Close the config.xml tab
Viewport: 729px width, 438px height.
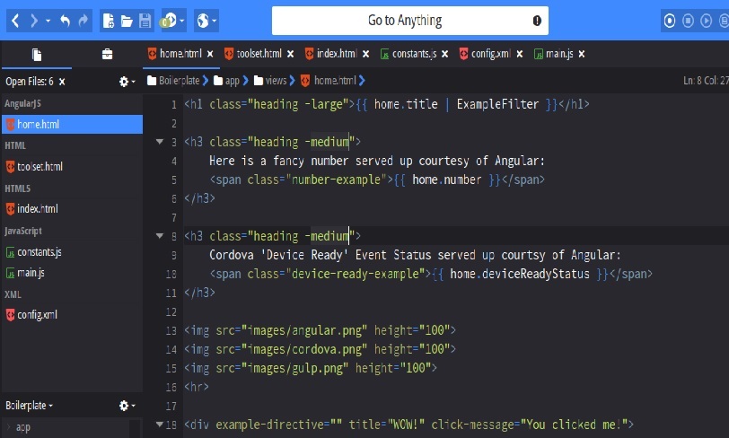click(516, 54)
